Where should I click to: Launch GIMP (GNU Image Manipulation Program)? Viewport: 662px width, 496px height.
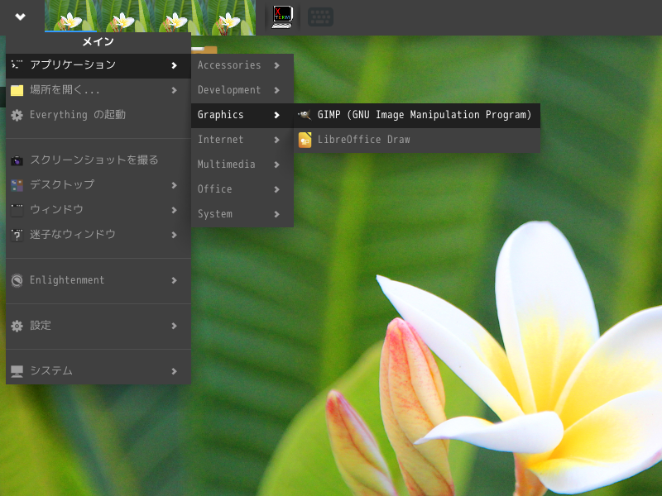point(417,115)
